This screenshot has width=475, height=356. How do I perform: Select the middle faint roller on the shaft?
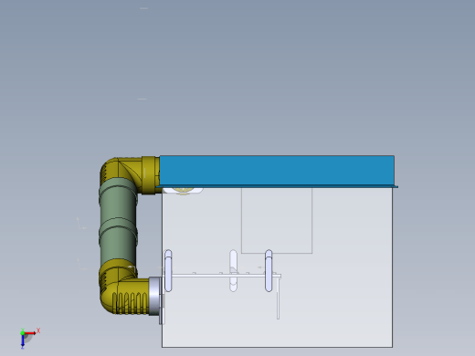233,271
